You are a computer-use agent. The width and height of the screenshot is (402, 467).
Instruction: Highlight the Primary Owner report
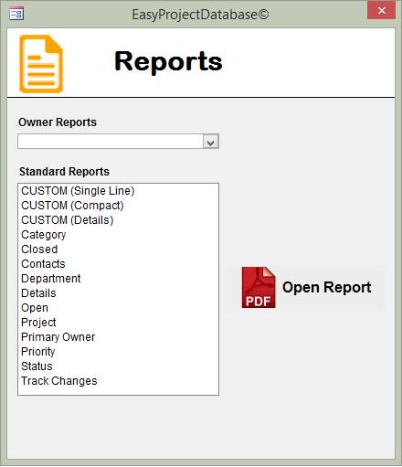coord(118,337)
